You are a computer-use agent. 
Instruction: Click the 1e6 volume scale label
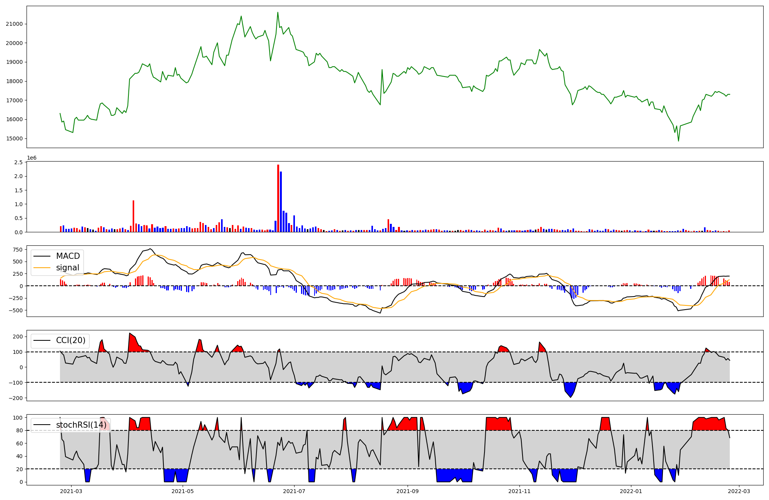[x=32, y=158]
